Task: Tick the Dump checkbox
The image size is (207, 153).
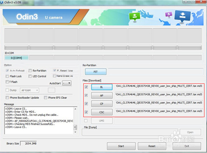Action: point(7,90)
